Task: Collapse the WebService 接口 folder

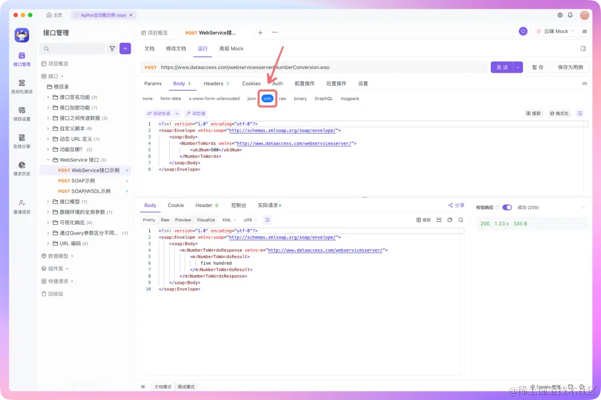Action: tap(48, 160)
